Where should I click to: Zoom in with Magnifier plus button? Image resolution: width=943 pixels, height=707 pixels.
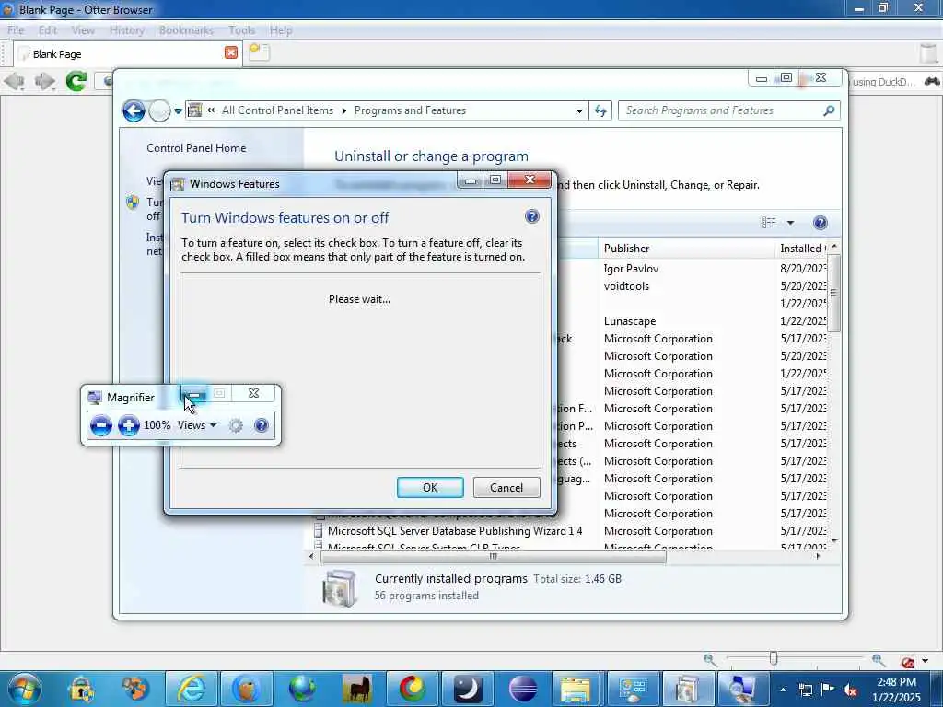[x=128, y=425]
